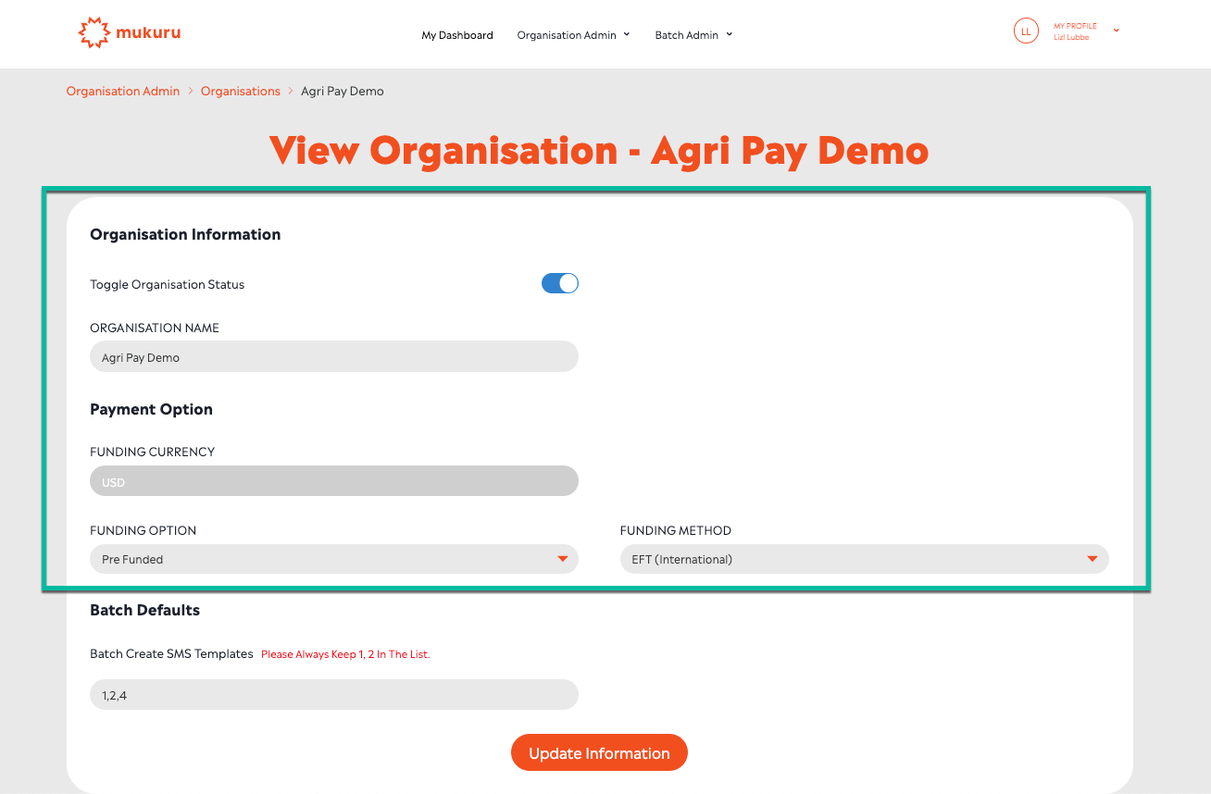Follow the Organisation Admin breadcrumb link
The height and width of the screenshot is (794, 1211).
pyautogui.click(x=123, y=91)
